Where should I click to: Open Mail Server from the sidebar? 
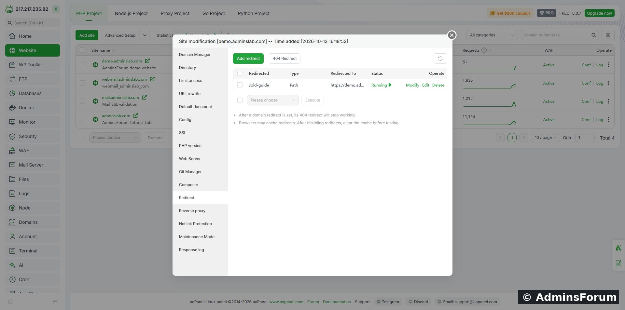pos(33,165)
